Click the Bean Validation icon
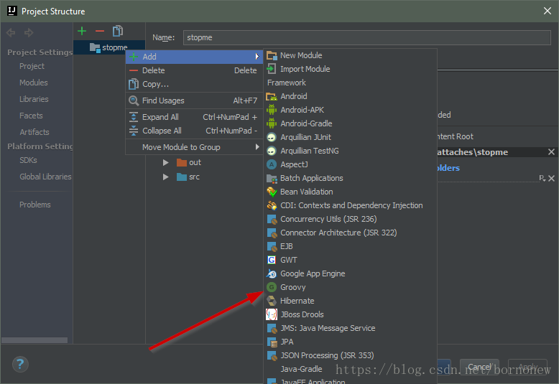 tap(272, 192)
